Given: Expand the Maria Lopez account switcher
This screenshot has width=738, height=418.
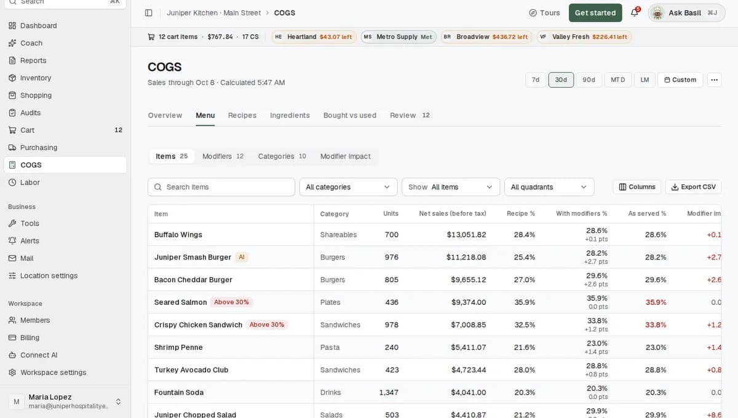Looking at the screenshot, I should (65, 401).
